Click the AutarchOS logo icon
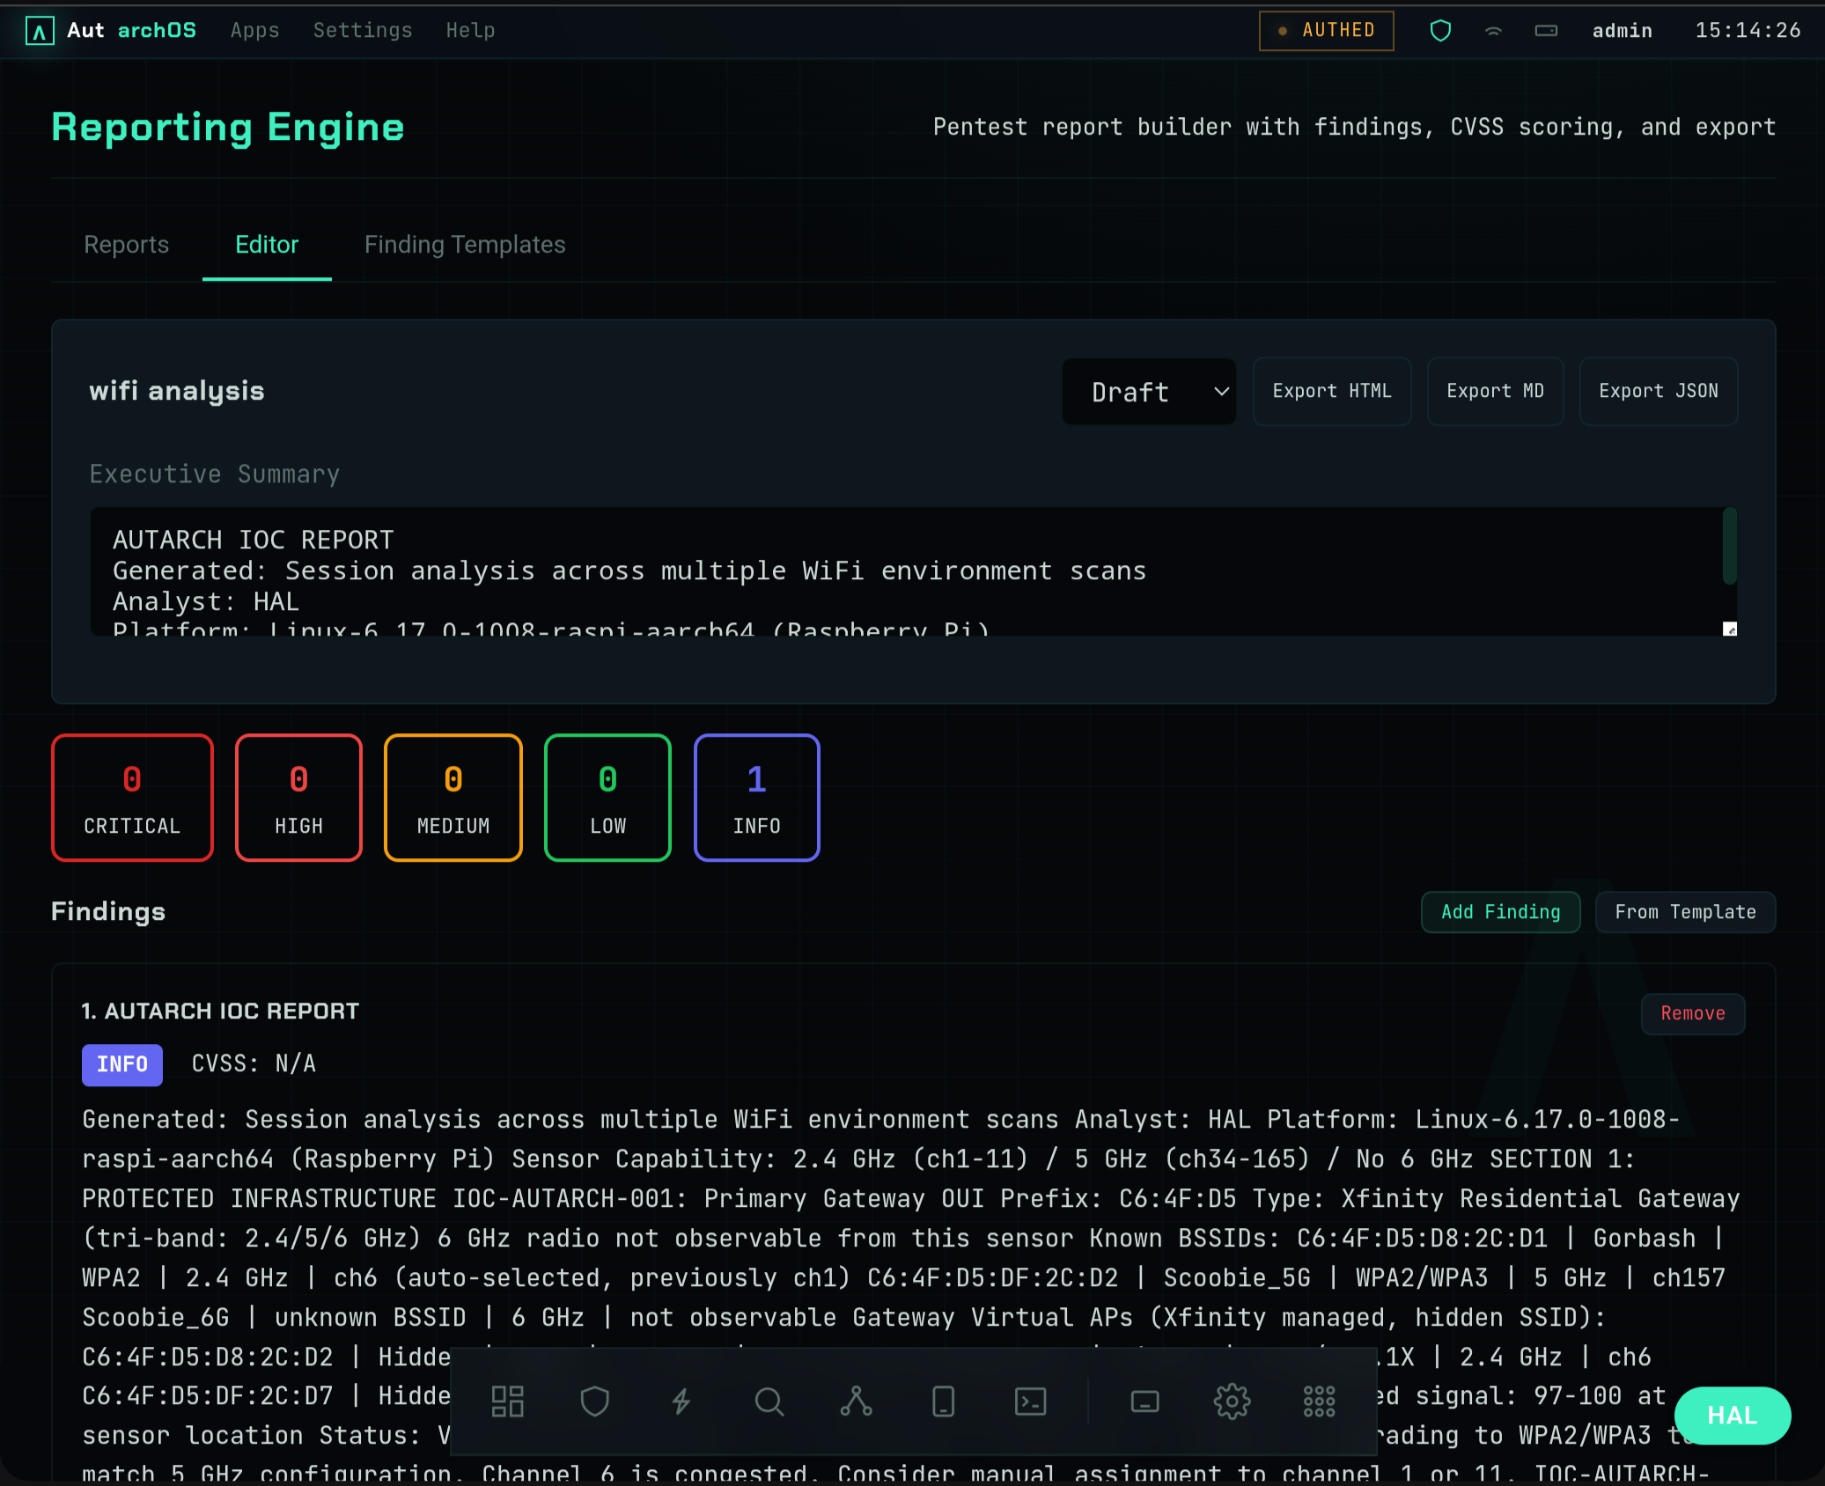The width and height of the screenshot is (1825, 1486). click(40, 31)
